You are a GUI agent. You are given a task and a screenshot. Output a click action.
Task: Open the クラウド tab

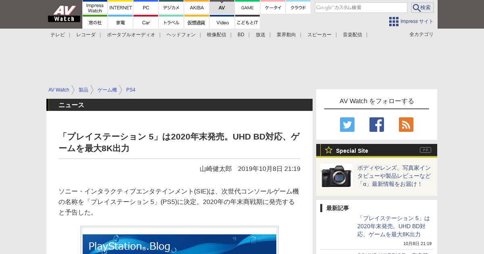click(298, 7)
